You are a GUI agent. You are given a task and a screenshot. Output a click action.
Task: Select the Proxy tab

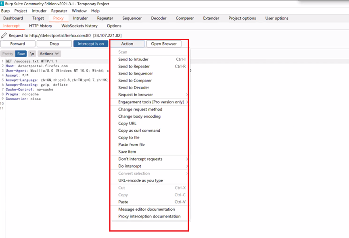tap(59, 18)
